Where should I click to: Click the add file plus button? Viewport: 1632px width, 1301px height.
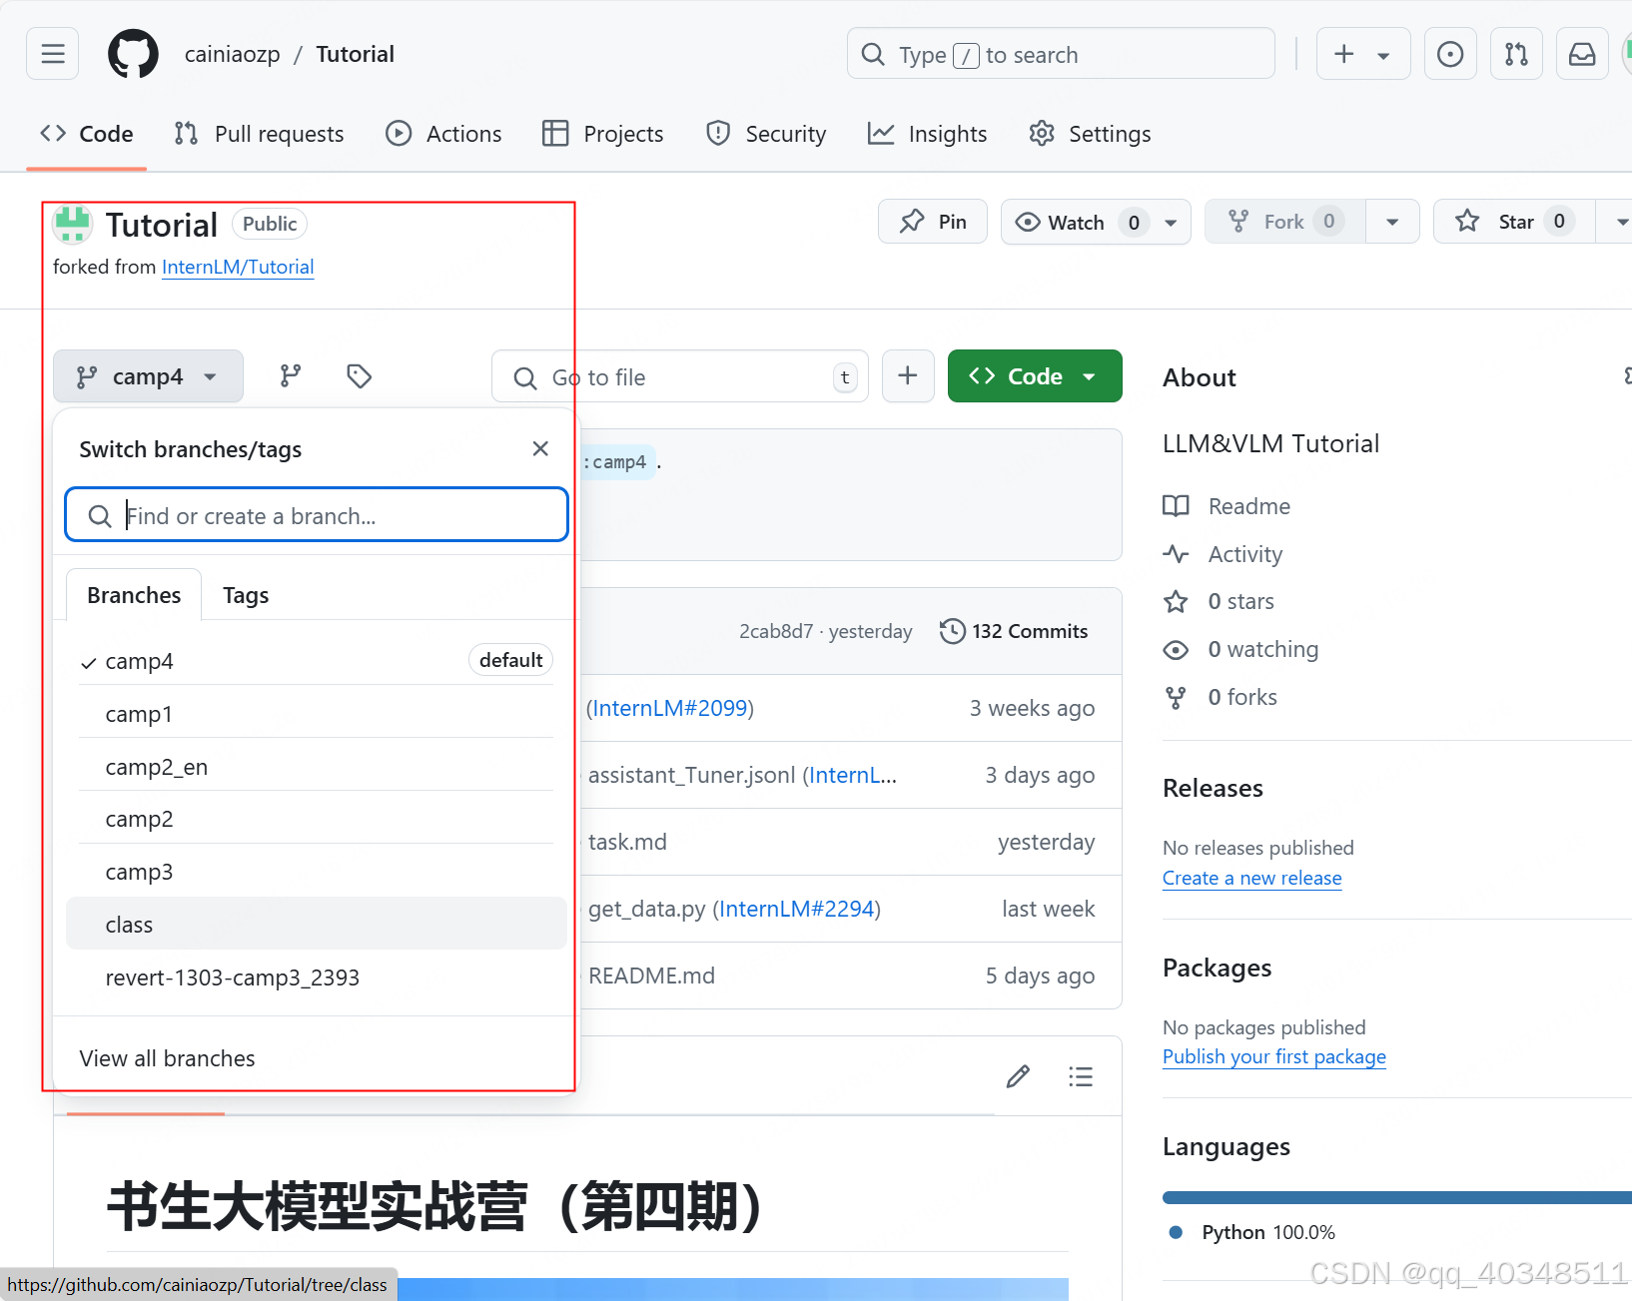(908, 375)
